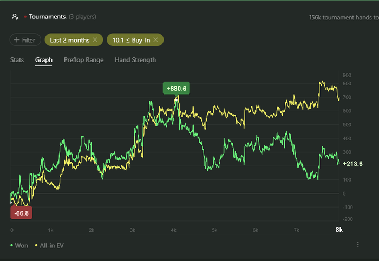Image resolution: width=379 pixels, height=261 pixels.
Task: Click the 500 y-axis label
Action: [347, 125]
